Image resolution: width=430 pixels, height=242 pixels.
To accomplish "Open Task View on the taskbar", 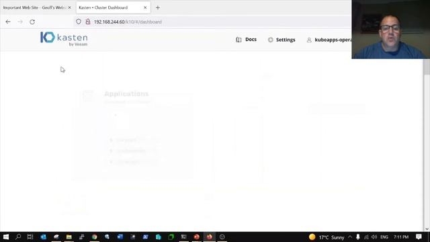I will coord(30,237).
